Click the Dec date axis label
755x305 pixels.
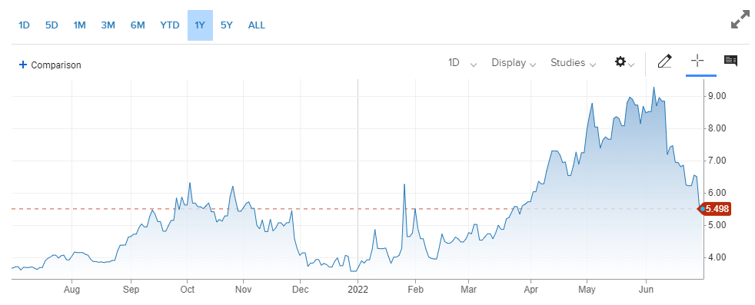pos(300,290)
